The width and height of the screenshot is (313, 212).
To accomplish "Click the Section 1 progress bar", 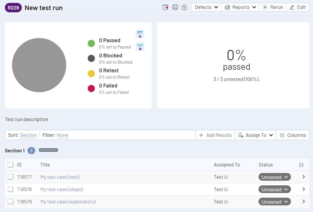I will [x=48, y=150].
